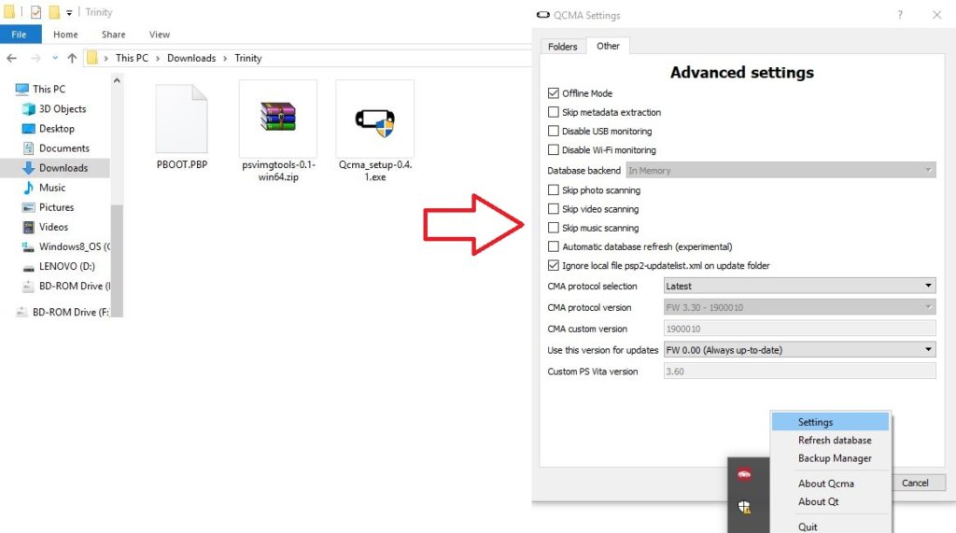Open the CMA protocol selection dropdown

click(x=799, y=286)
